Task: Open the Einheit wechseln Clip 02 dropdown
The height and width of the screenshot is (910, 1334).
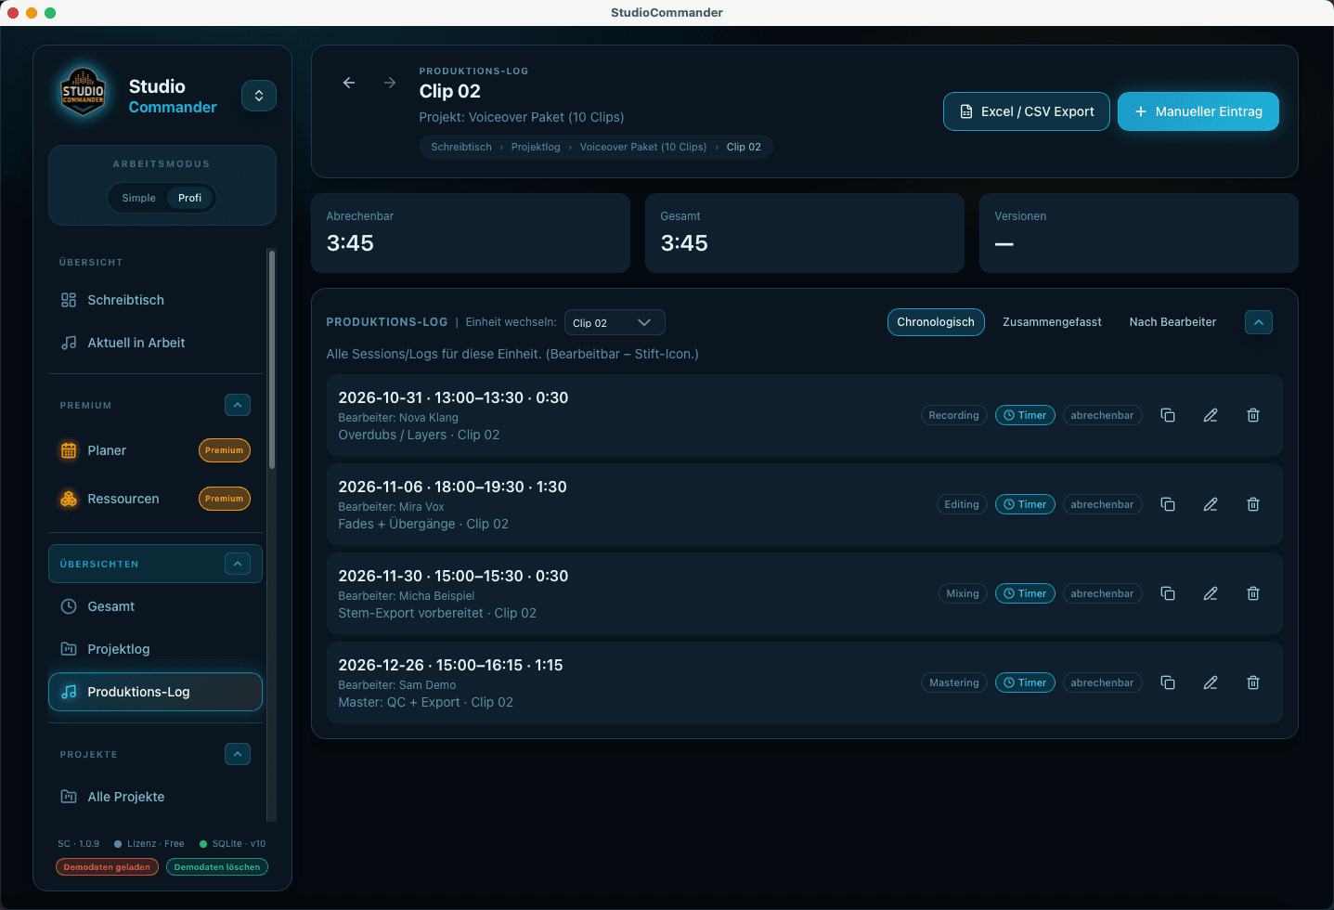Action: pyautogui.click(x=615, y=322)
